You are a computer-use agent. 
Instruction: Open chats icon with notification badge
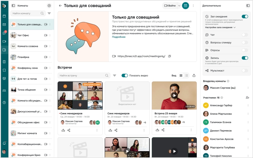coord(4,33)
